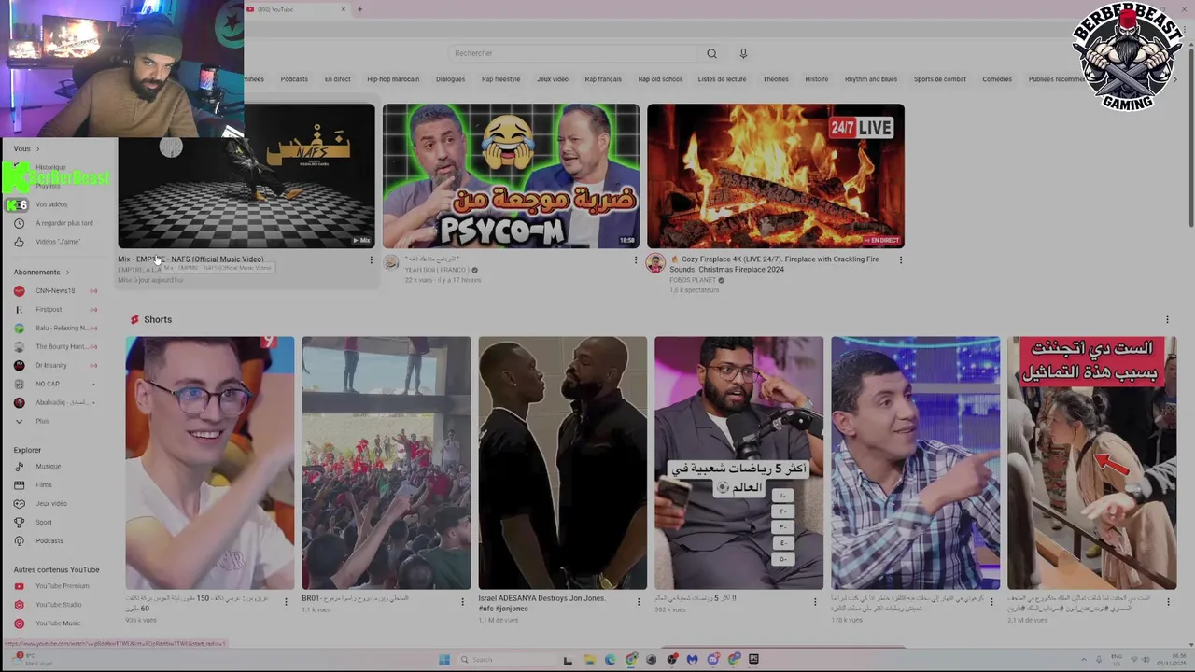Viewport: 1195px width, 672px height.
Task: Select the Comédies filter chip
Action: click(x=997, y=79)
